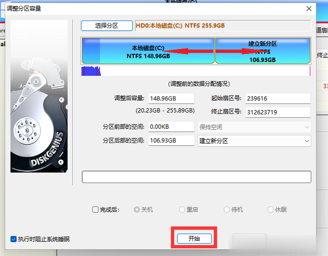Click the 选择分区 button
This screenshot has height=256, width=328.
click(107, 26)
